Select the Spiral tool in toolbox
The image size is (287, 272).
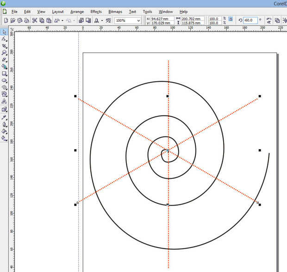point(4,87)
